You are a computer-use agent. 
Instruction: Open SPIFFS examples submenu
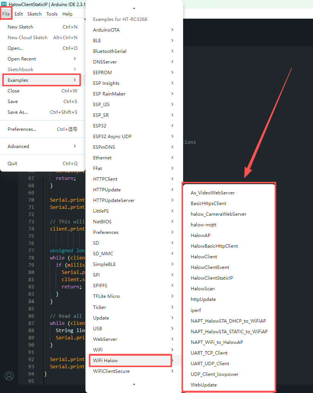tap(134, 285)
